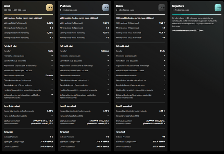Image resolution: width=224 pixels, height=154 pixels.
Task: Click Platinum Kenelle value 'Kotitalous'
Action: point(105,51)
